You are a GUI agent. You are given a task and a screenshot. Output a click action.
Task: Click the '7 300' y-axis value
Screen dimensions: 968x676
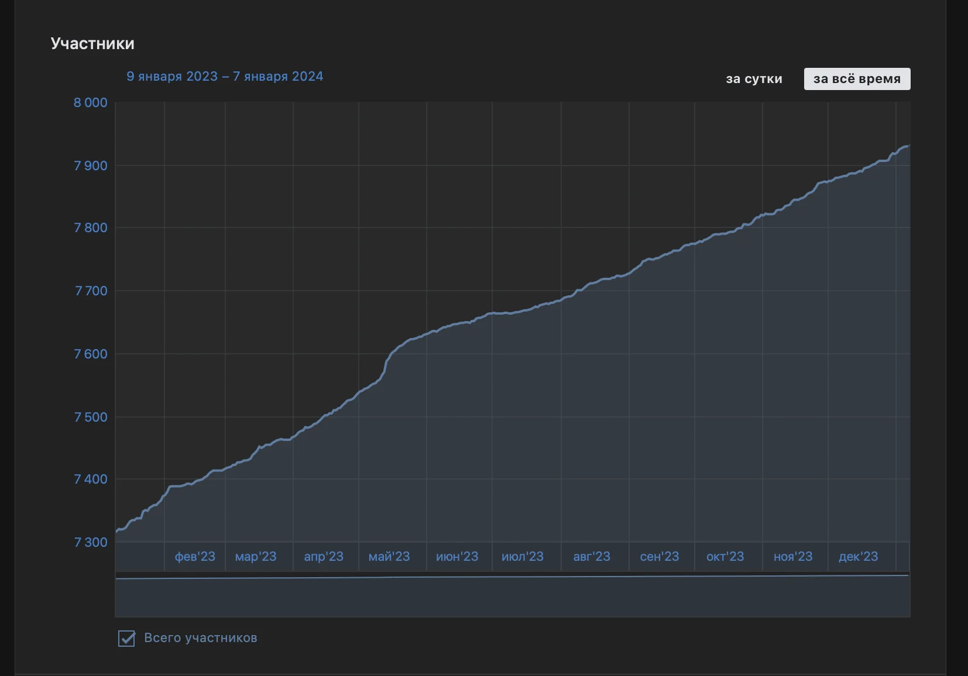(91, 543)
